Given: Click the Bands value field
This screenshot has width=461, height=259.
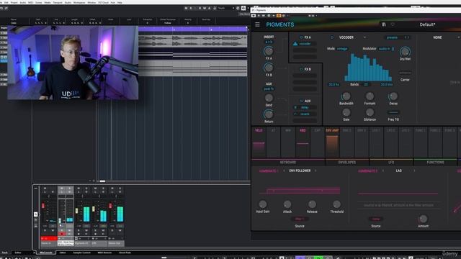Looking at the screenshot, I should click(x=366, y=85).
